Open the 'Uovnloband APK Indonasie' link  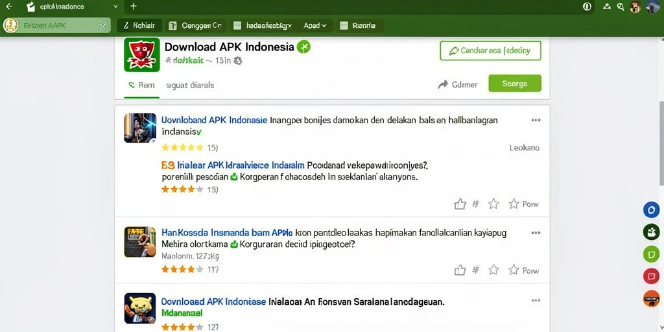(214, 120)
